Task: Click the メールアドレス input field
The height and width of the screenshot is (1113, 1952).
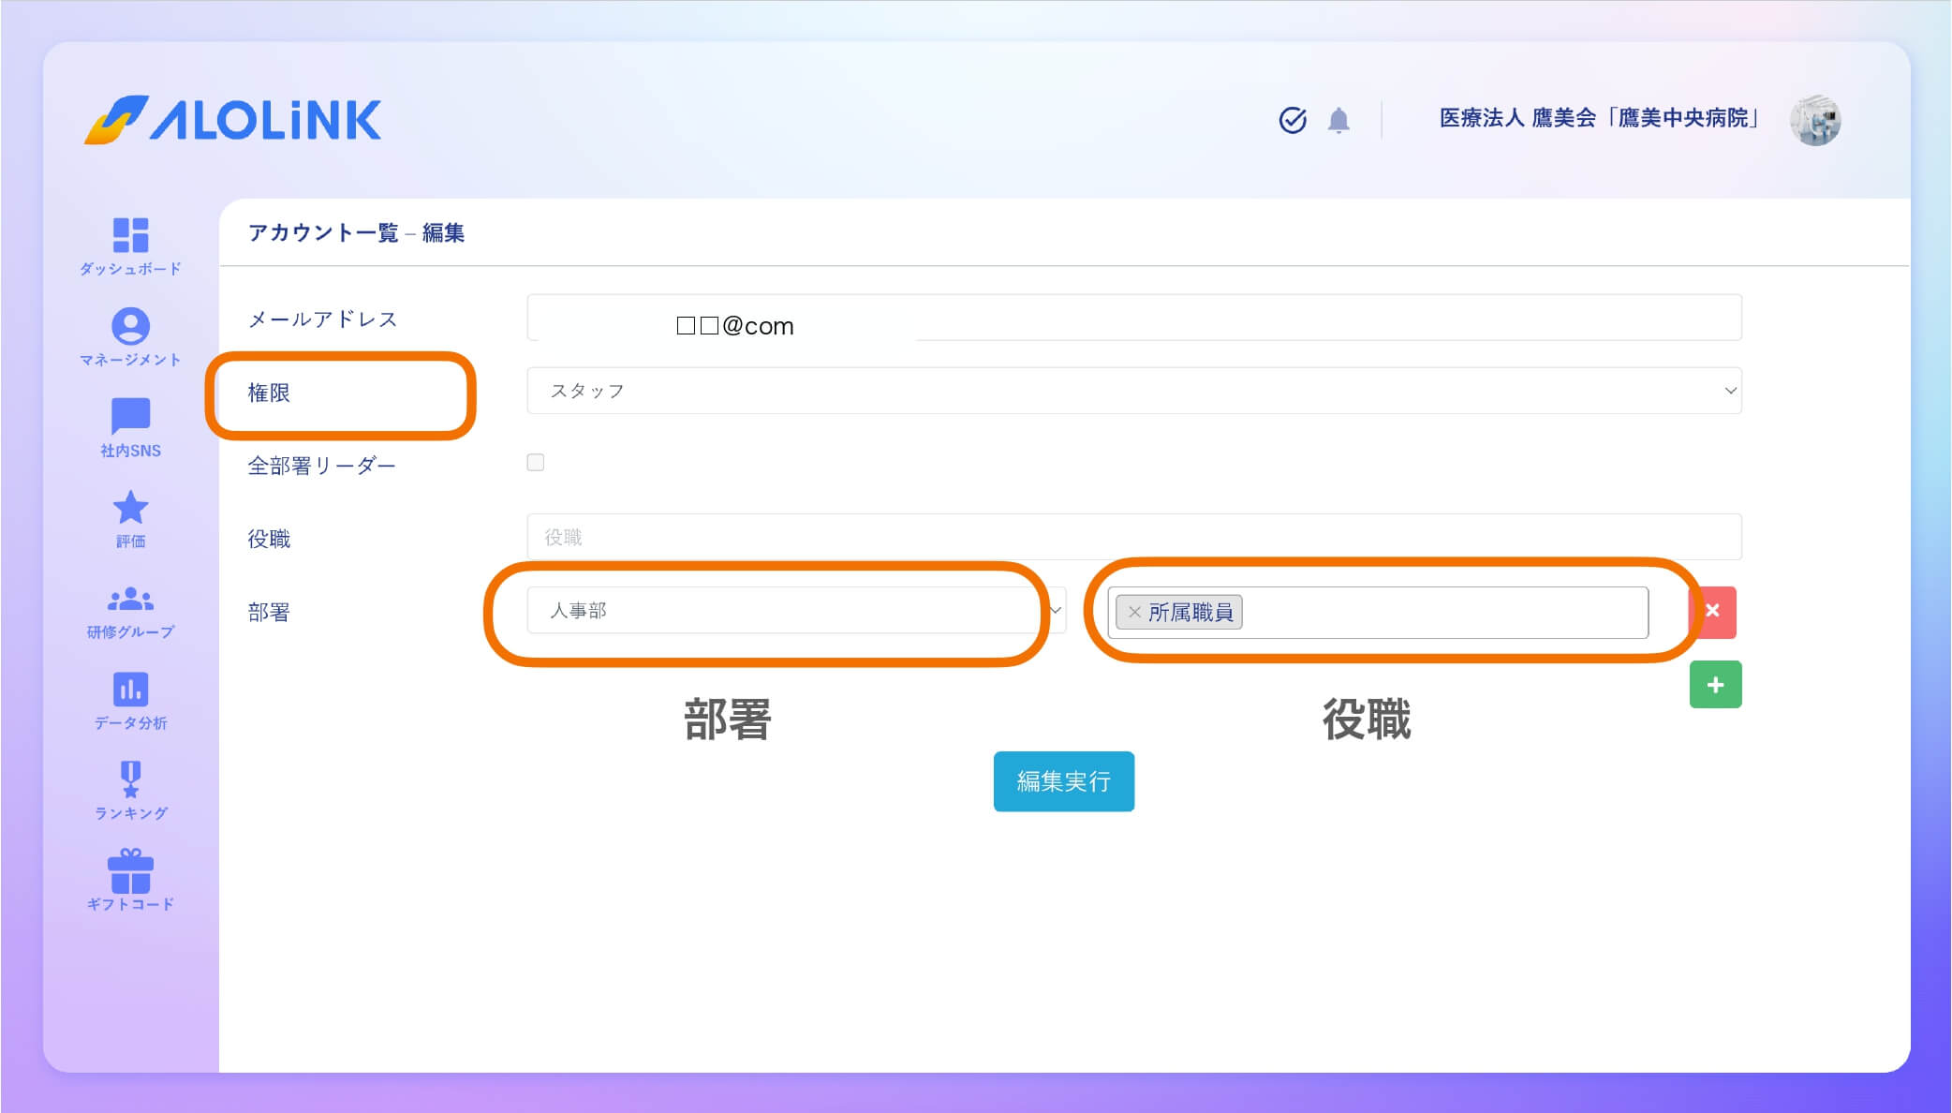Action: pos(1133,319)
